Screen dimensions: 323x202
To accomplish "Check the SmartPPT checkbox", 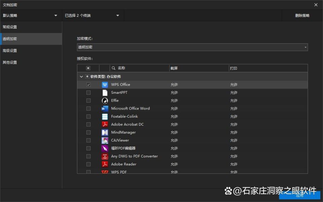I will [88, 92].
